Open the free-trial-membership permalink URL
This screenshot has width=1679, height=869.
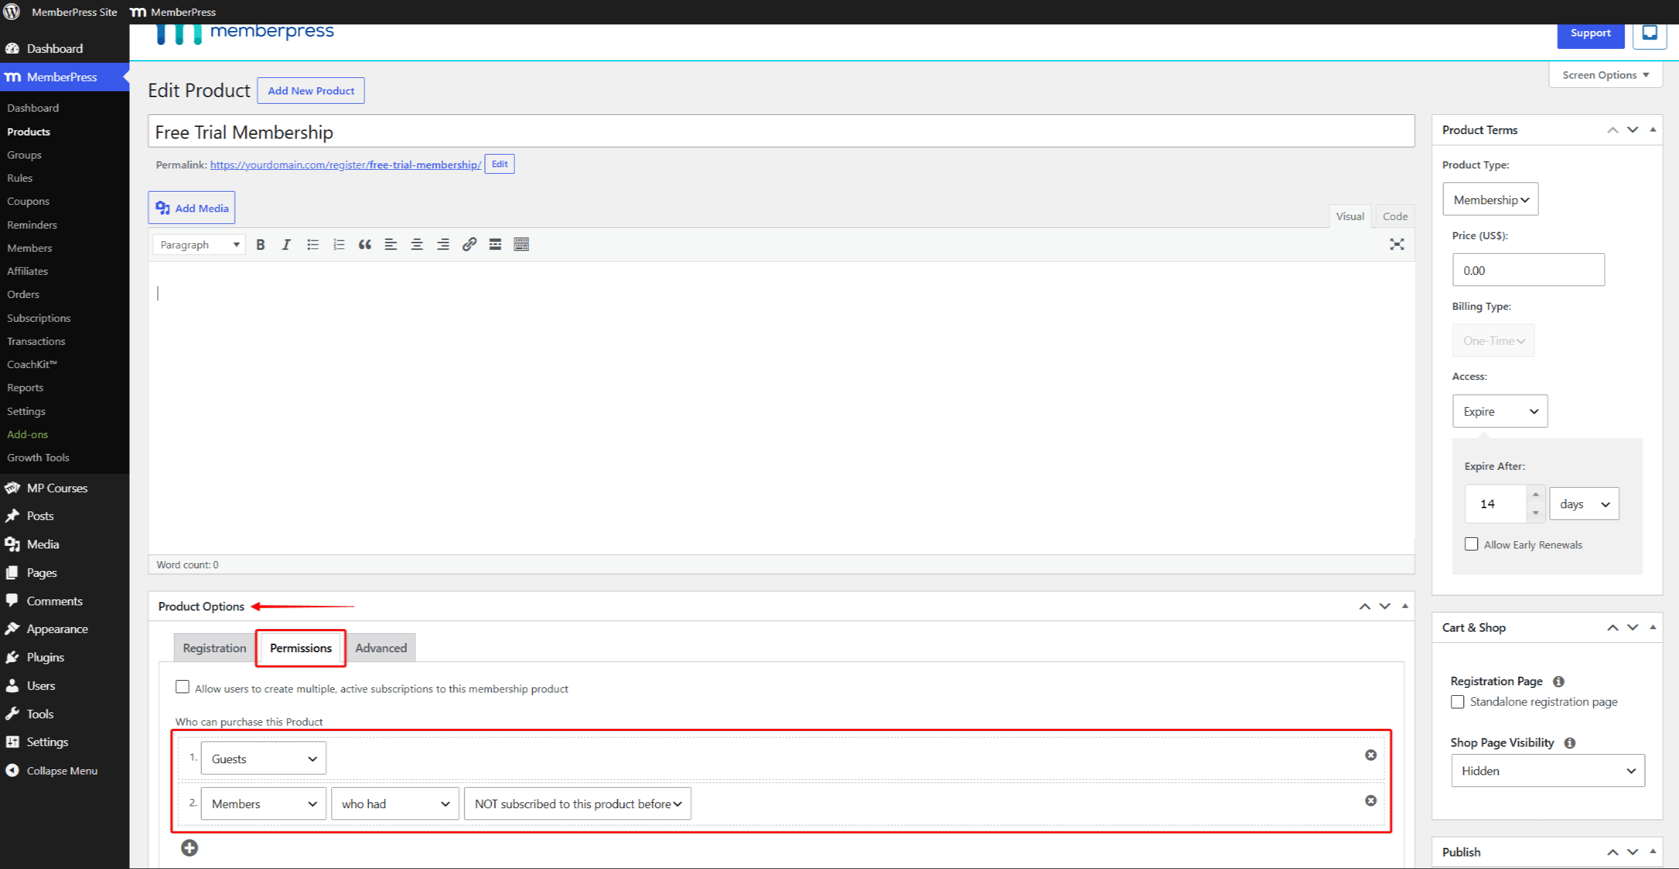pos(346,165)
